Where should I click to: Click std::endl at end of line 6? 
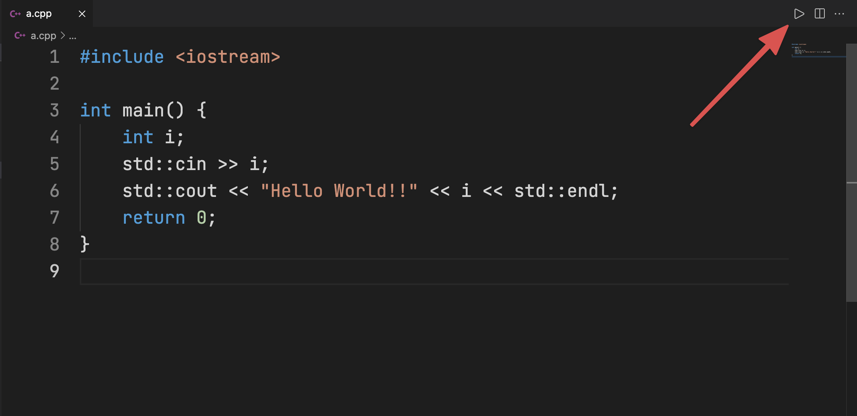565,191
